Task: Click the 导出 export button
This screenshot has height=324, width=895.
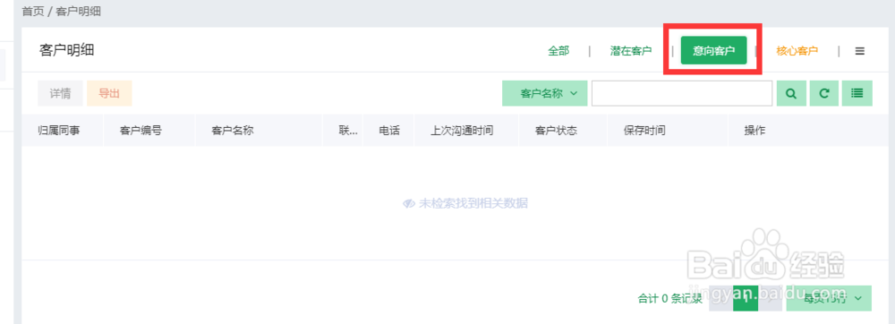Action: point(109,94)
